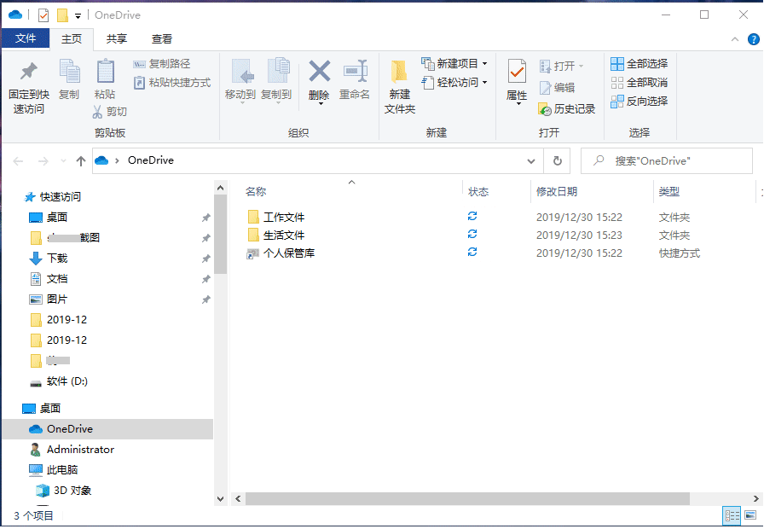764x529 pixels.
Task: Open Downloads (下载) in navigation pane
Action: (x=56, y=259)
